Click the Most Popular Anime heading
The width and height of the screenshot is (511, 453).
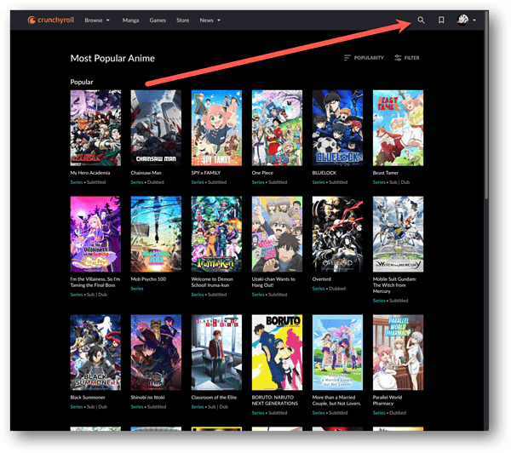click(x=112, y=59)
